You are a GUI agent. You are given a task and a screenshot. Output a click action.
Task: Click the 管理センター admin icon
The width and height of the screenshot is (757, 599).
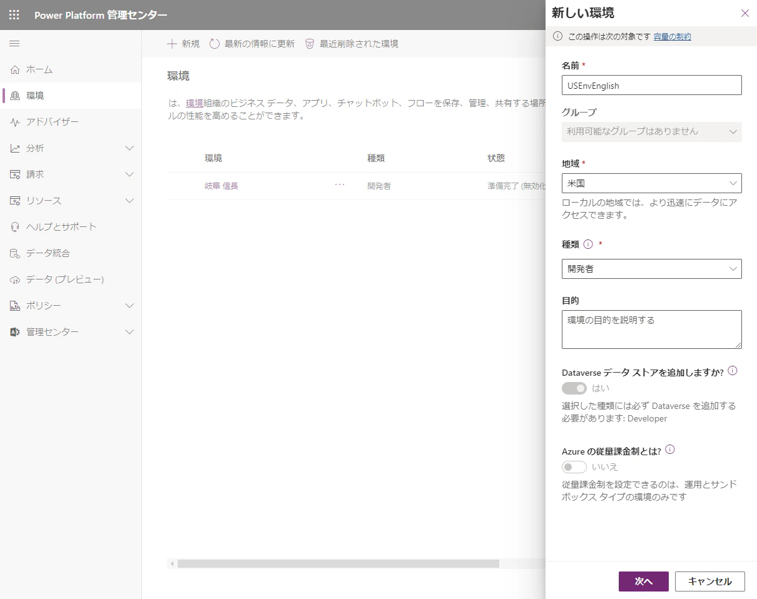click(x=15, y=332)
